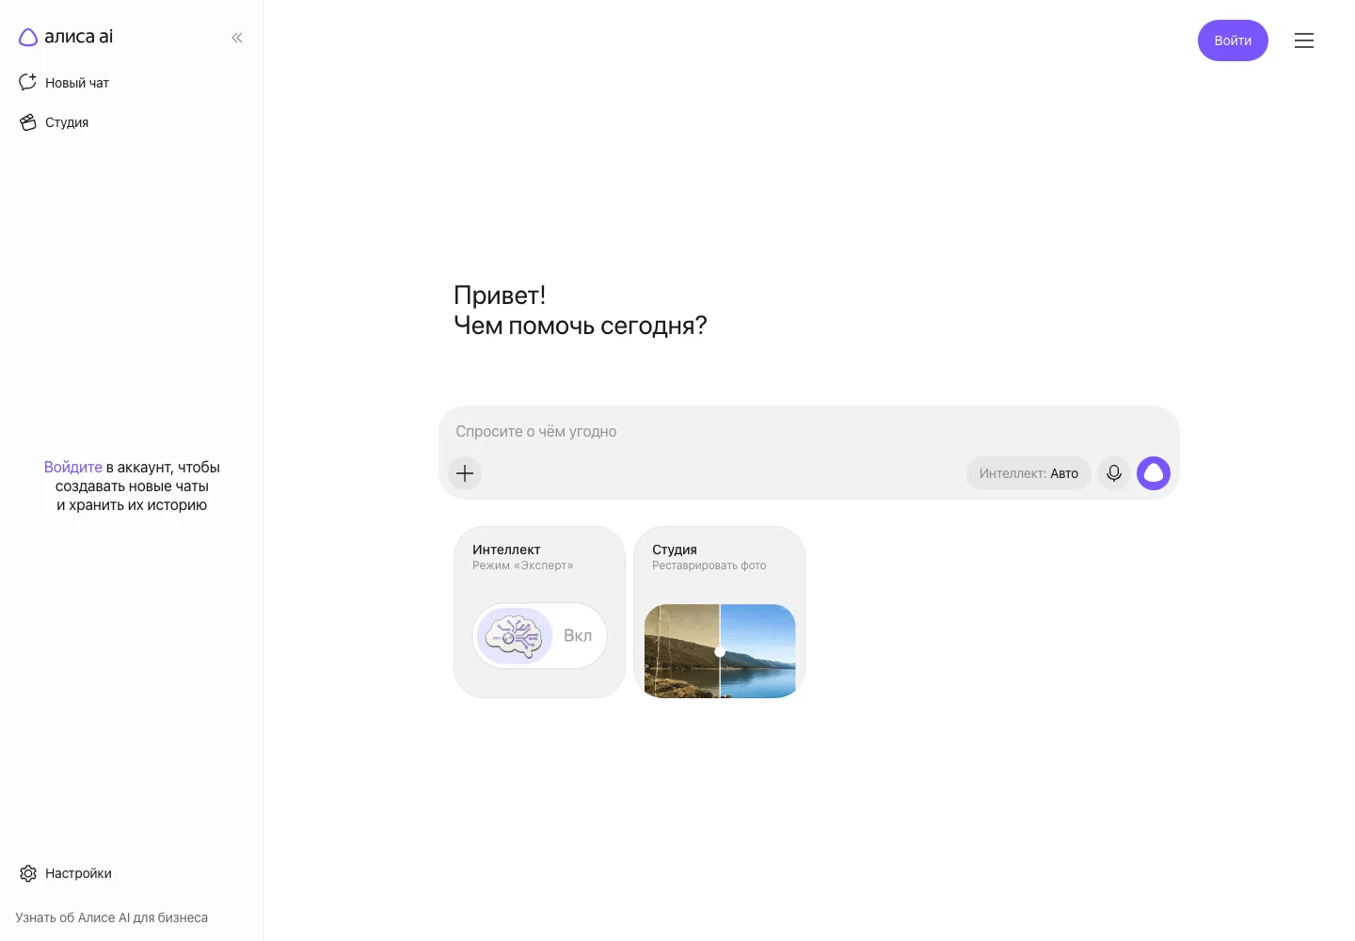Click the Студия clapperboard icon

pos(28,122)
